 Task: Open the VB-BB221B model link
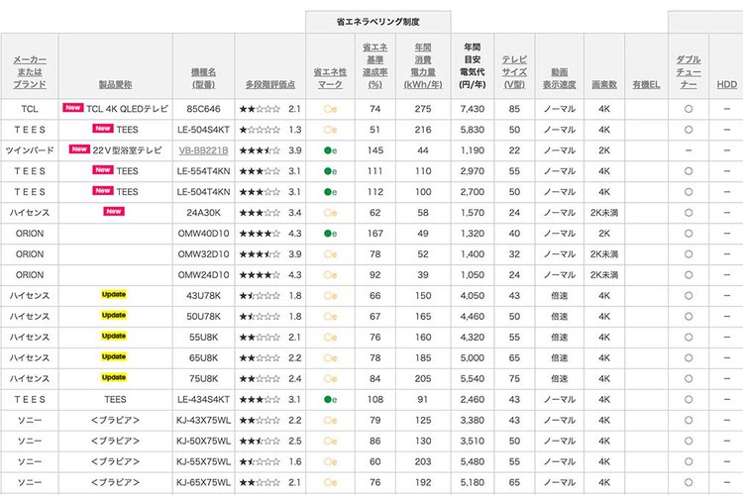(x=203, y=150)
